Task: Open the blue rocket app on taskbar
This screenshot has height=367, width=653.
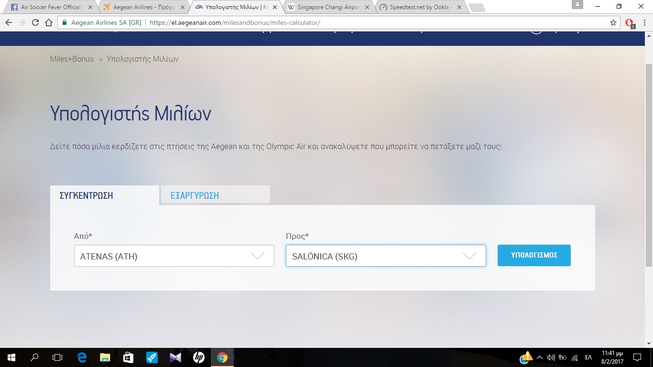Action: coord(152,357)
